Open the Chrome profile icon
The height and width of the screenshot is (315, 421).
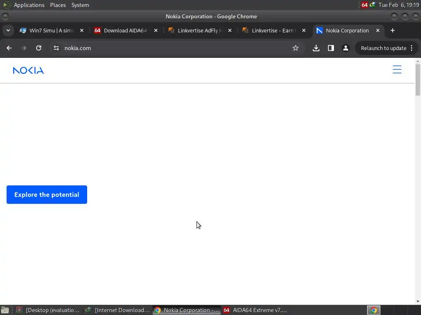(345, 48)
